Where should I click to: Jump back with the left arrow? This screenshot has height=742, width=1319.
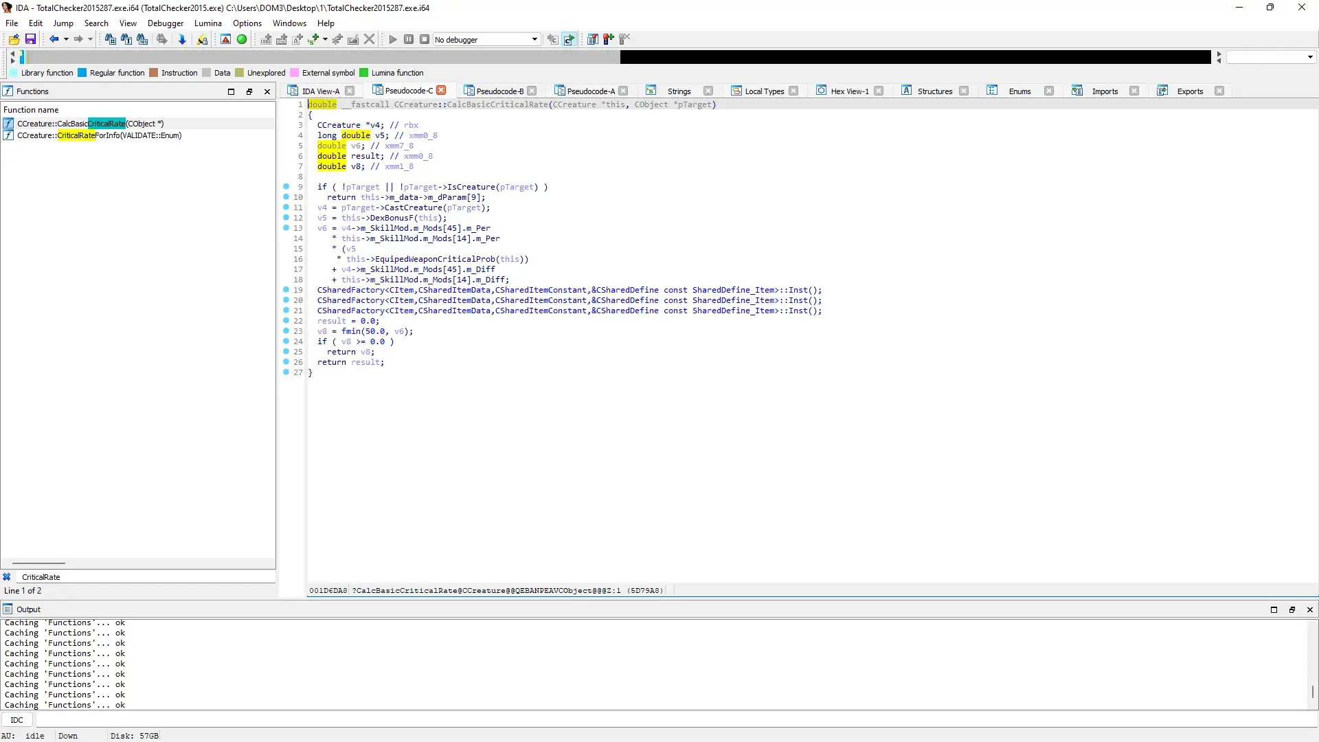point(54,39)
